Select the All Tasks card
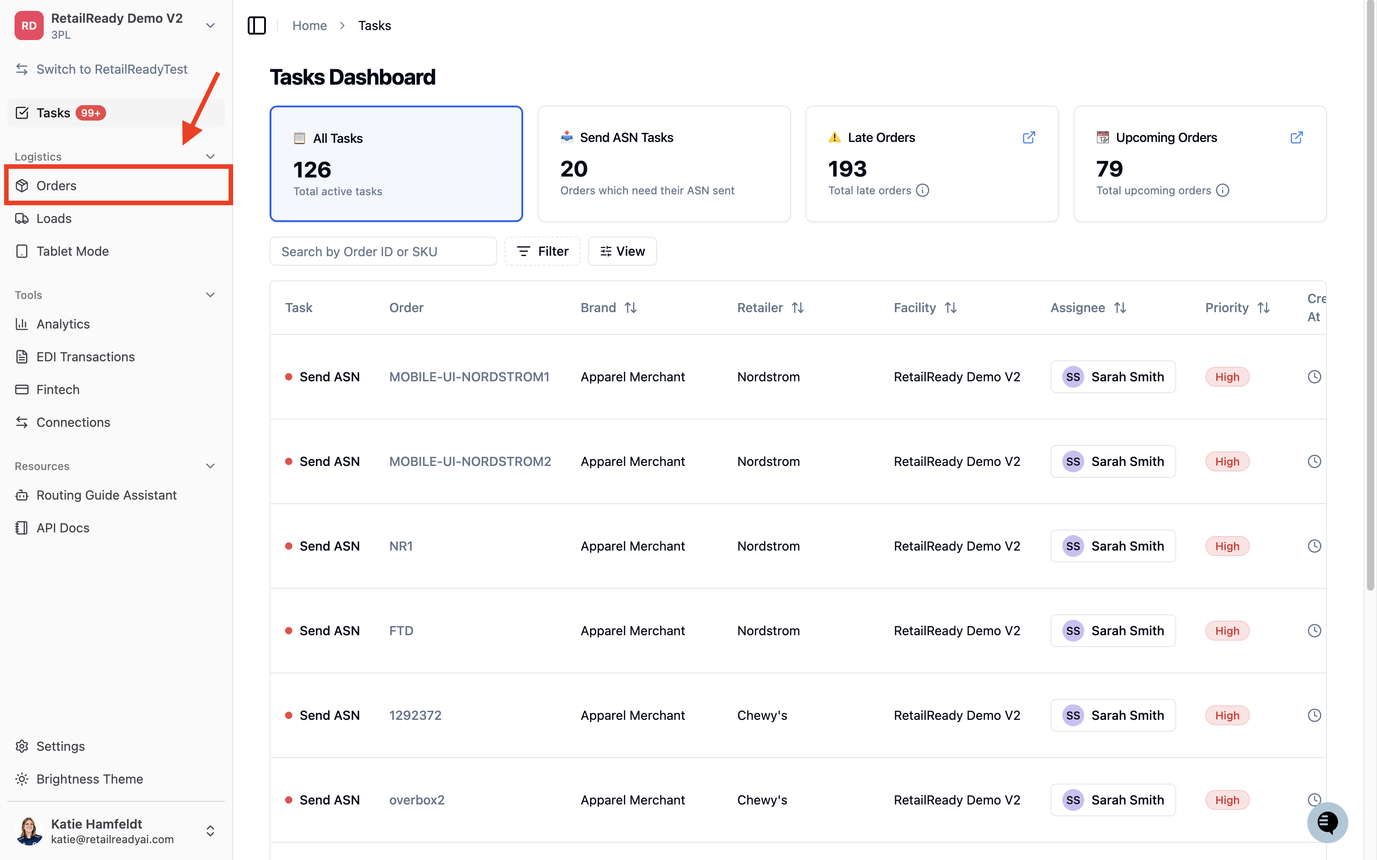1377x860 pixels. pos(396,164)
